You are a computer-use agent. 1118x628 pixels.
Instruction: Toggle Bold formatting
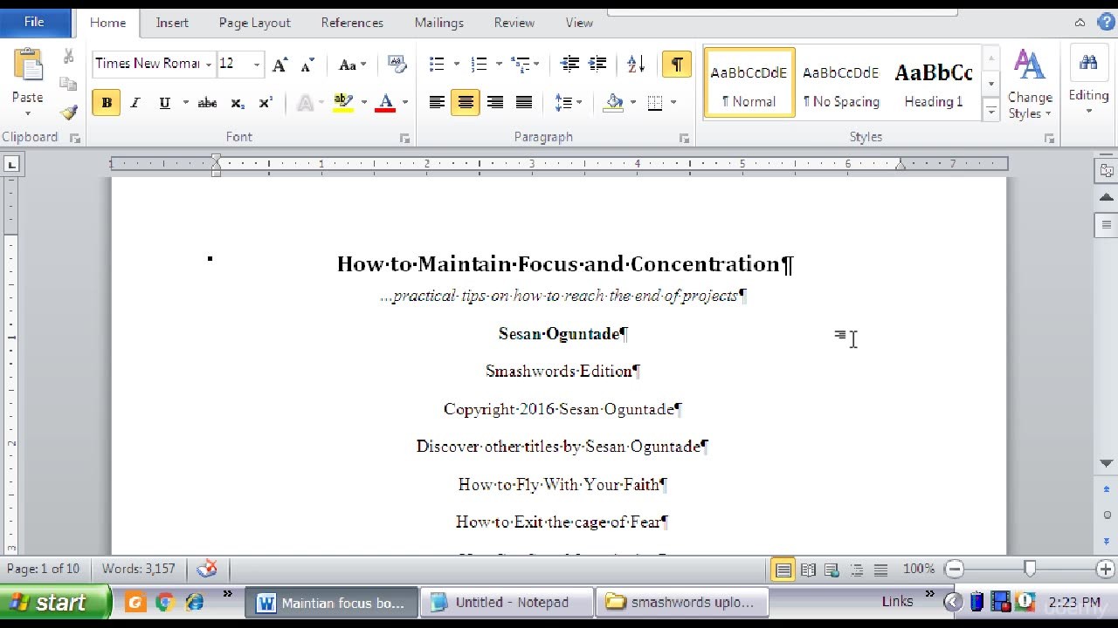pos(107,103)
